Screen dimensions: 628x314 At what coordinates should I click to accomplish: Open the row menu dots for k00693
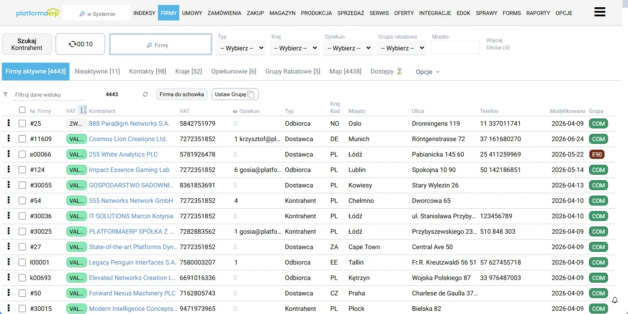[9, 277]
